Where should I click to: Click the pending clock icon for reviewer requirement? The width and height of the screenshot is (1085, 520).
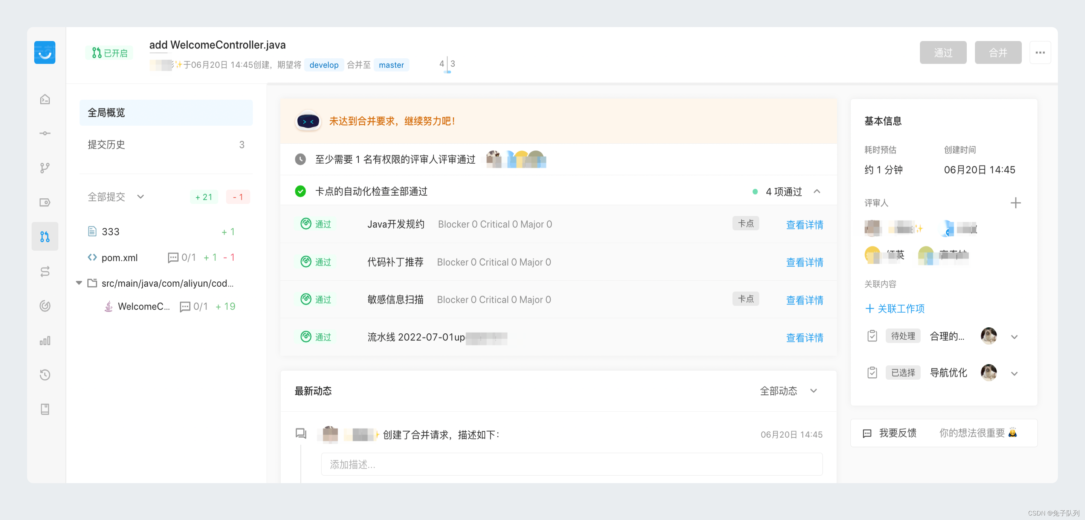pos(300,160)
